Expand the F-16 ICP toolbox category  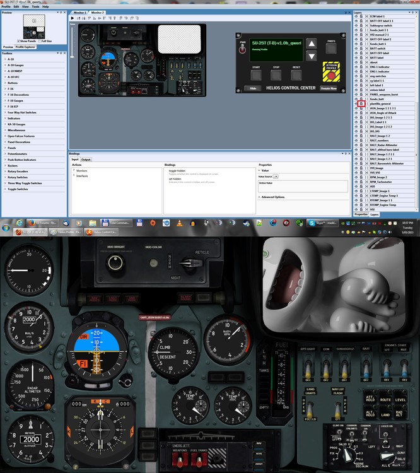[5, 107]
